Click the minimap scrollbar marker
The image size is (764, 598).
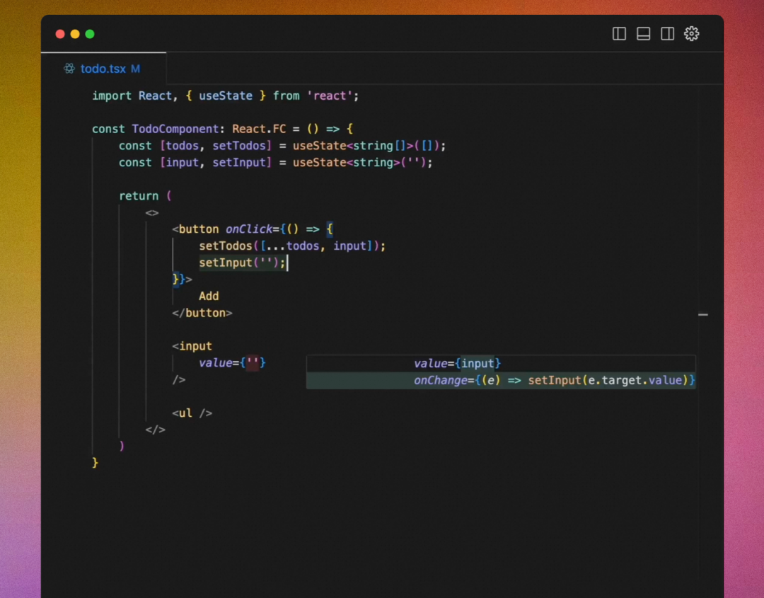[x=702, y=315]
